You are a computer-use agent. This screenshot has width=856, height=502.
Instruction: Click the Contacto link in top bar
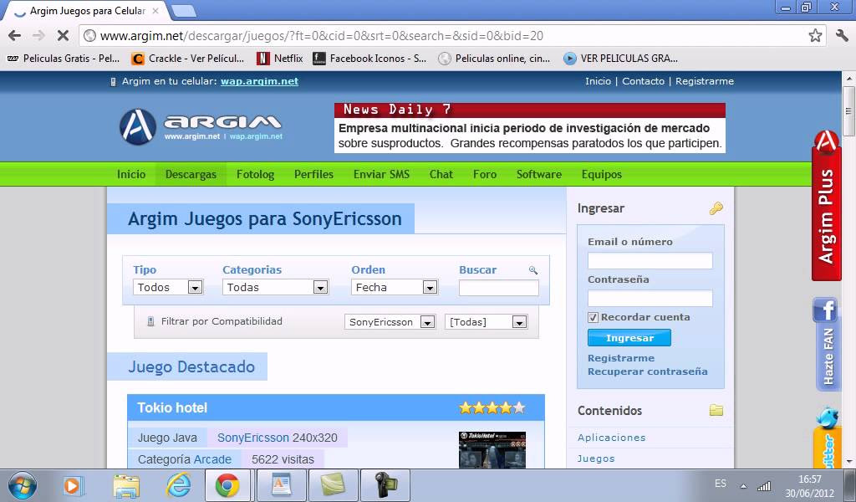tap(643, 81)
